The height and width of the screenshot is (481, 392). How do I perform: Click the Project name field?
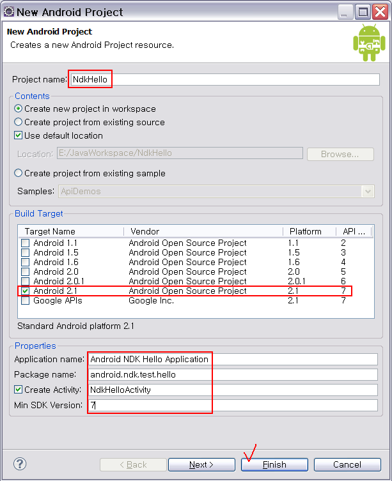[x=225, y=79]
